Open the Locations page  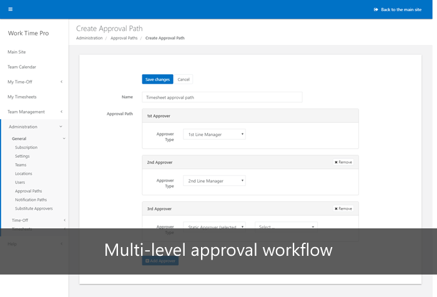[x=24, y=173]
